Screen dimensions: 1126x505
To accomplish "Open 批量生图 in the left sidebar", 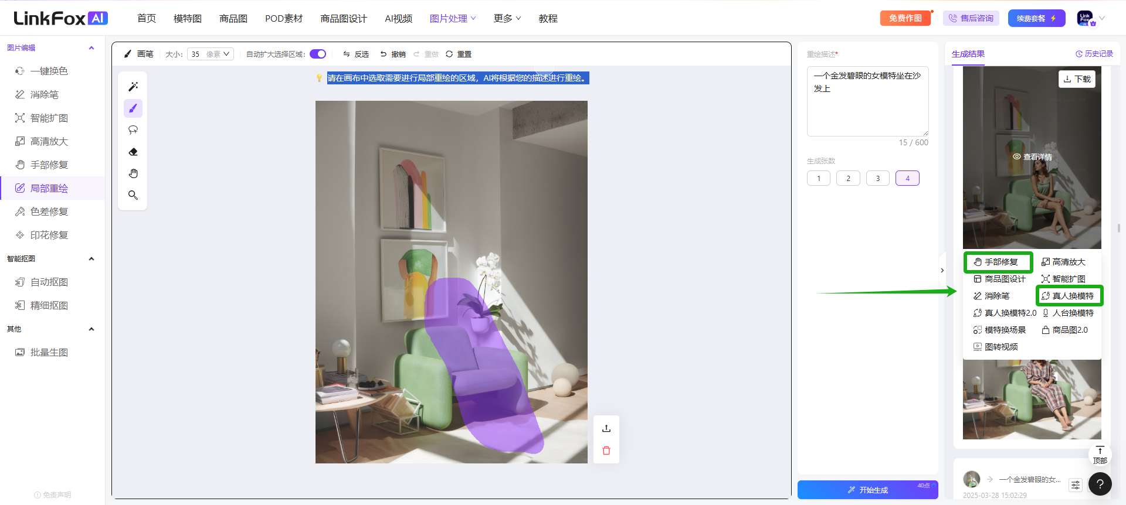I will coord(49,352).
